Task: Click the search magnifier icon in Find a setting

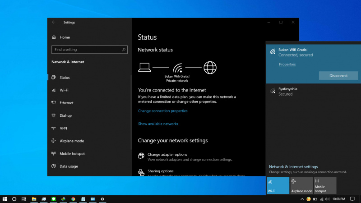Action: point(124,50)
